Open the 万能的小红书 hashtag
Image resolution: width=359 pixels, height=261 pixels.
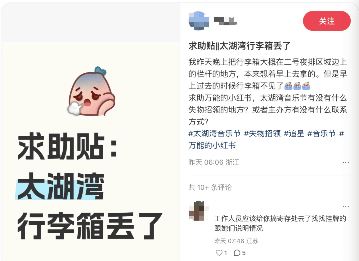click(212, 145)
